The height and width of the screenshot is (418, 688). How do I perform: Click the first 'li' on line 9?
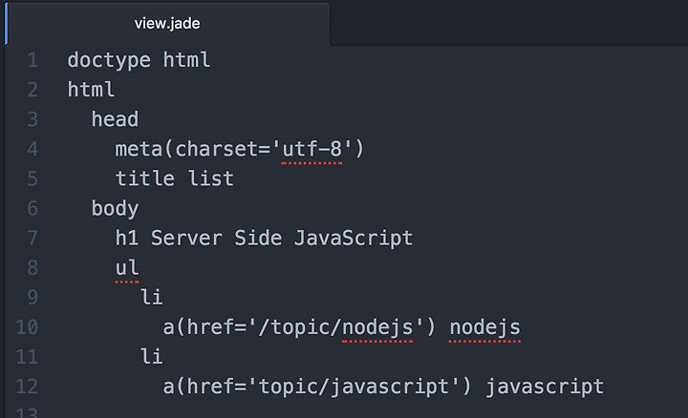(x=151, y=298)
